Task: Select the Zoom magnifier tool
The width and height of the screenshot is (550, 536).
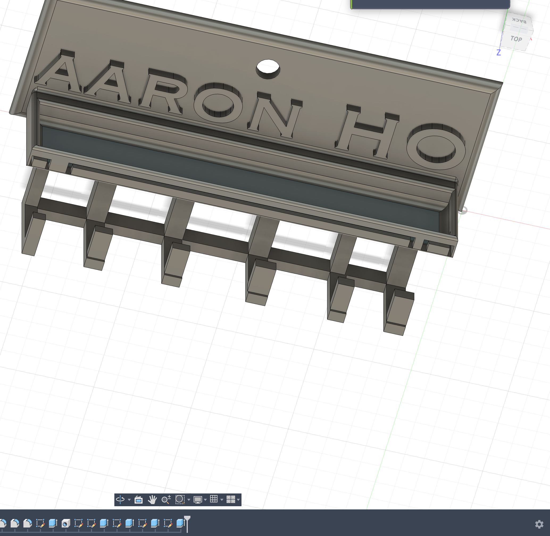Action: 166,499
